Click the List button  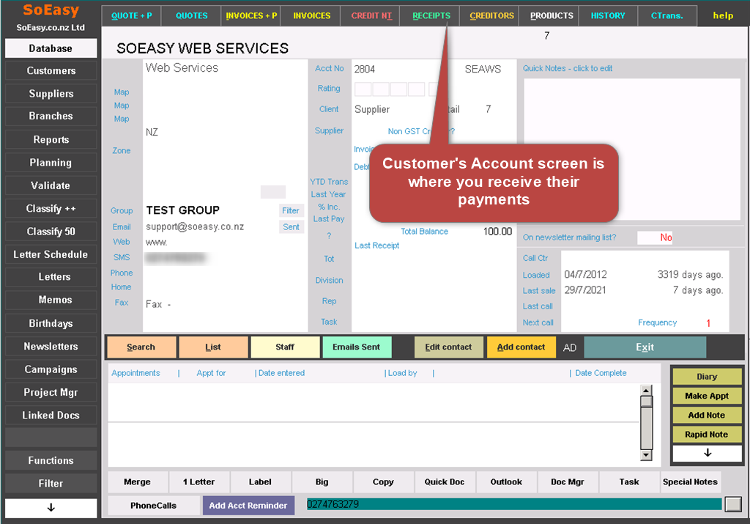213,347
